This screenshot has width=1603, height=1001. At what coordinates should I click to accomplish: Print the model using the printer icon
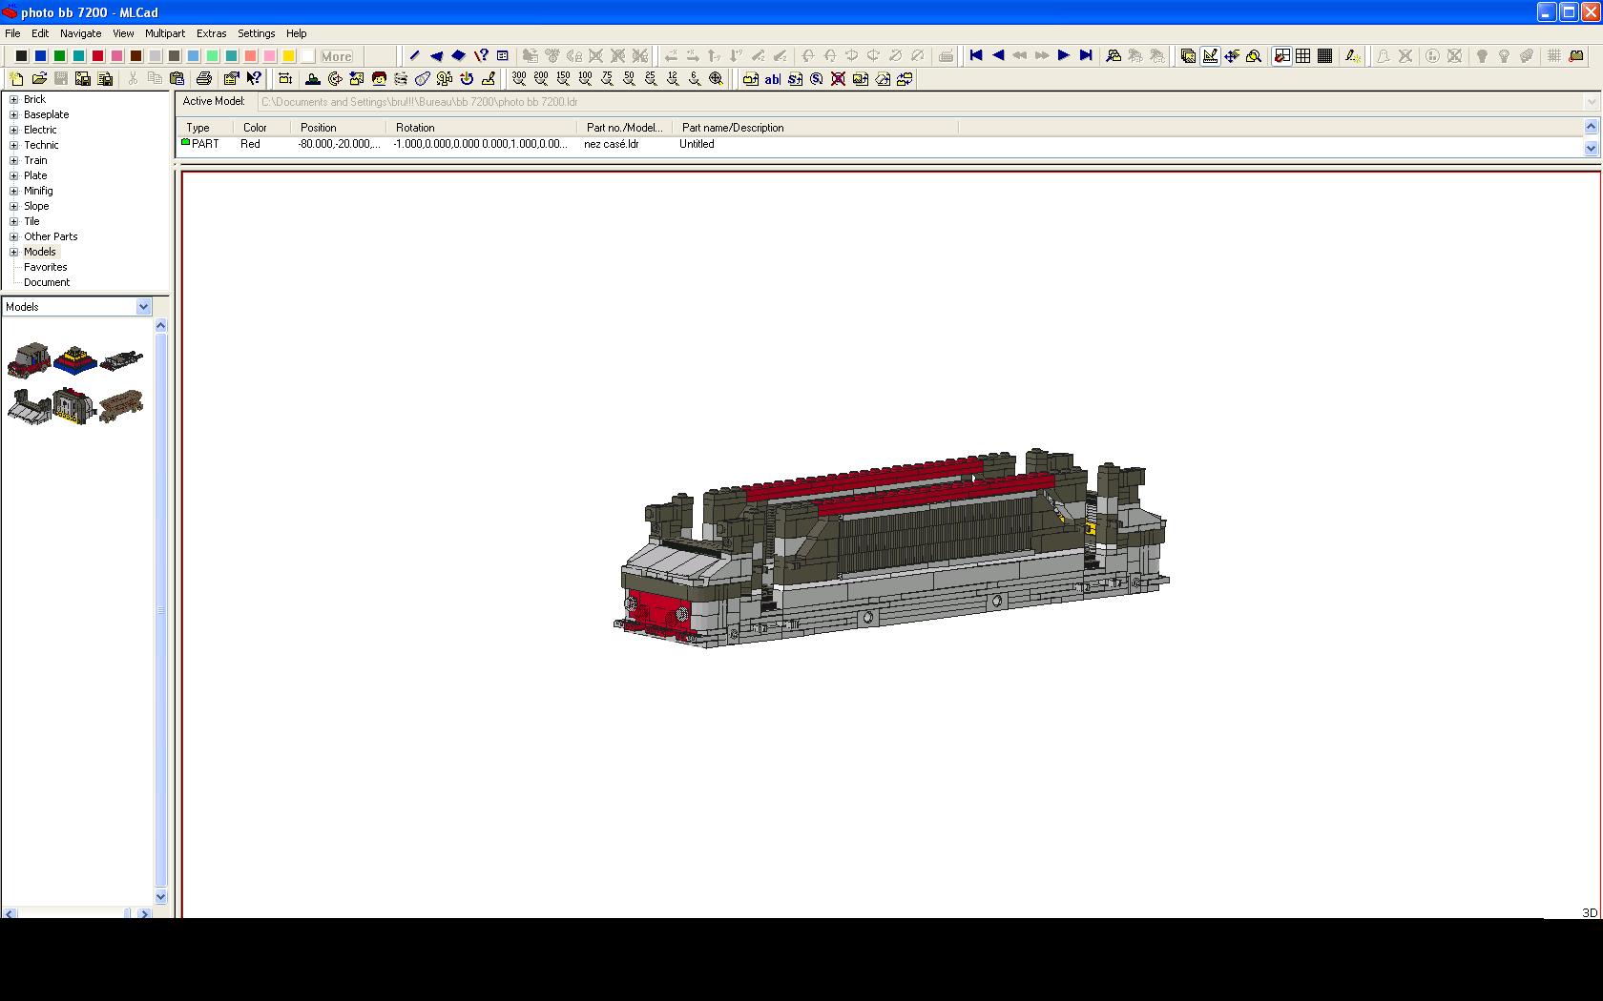pyautogui.click(x=203, y=79)
